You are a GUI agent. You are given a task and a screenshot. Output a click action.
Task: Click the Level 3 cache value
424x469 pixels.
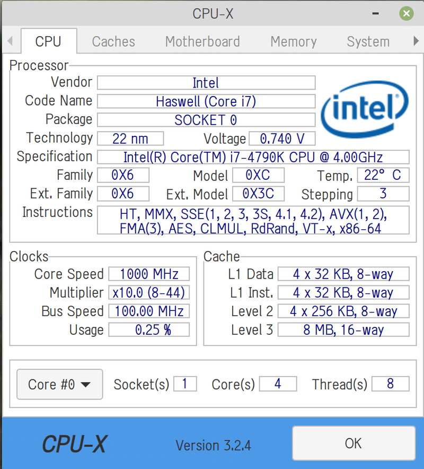pyautogui.click(x=343, y=329)
